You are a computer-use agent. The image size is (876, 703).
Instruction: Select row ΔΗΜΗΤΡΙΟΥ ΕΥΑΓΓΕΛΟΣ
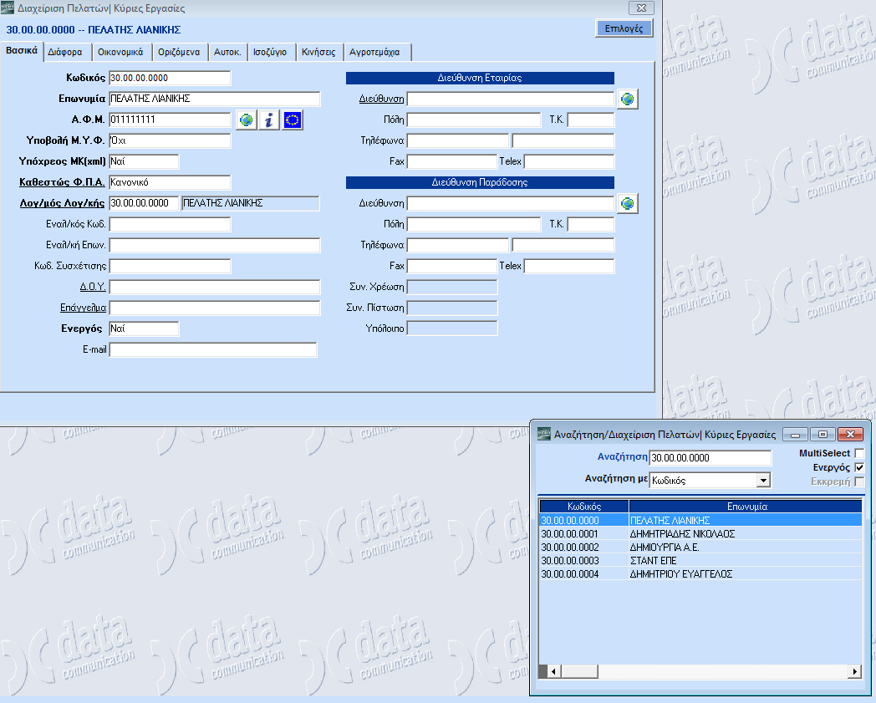coord(700,574)
